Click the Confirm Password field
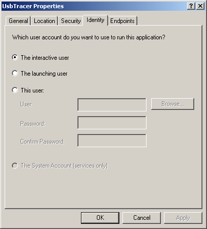This screenshot has width=207, height=229. [x=112, y=141]
